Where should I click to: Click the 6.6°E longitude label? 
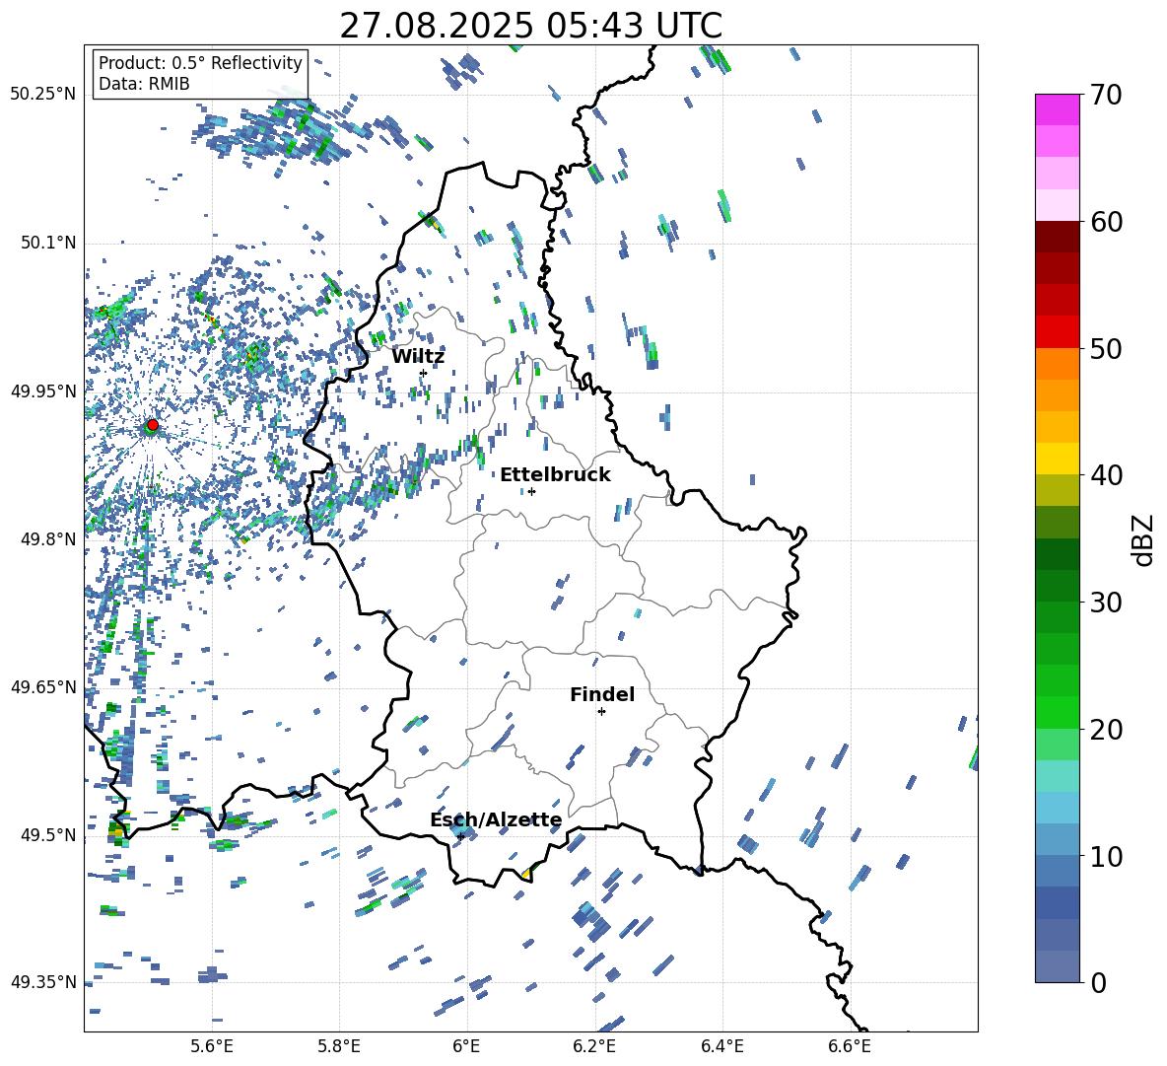coord(850,1046)
